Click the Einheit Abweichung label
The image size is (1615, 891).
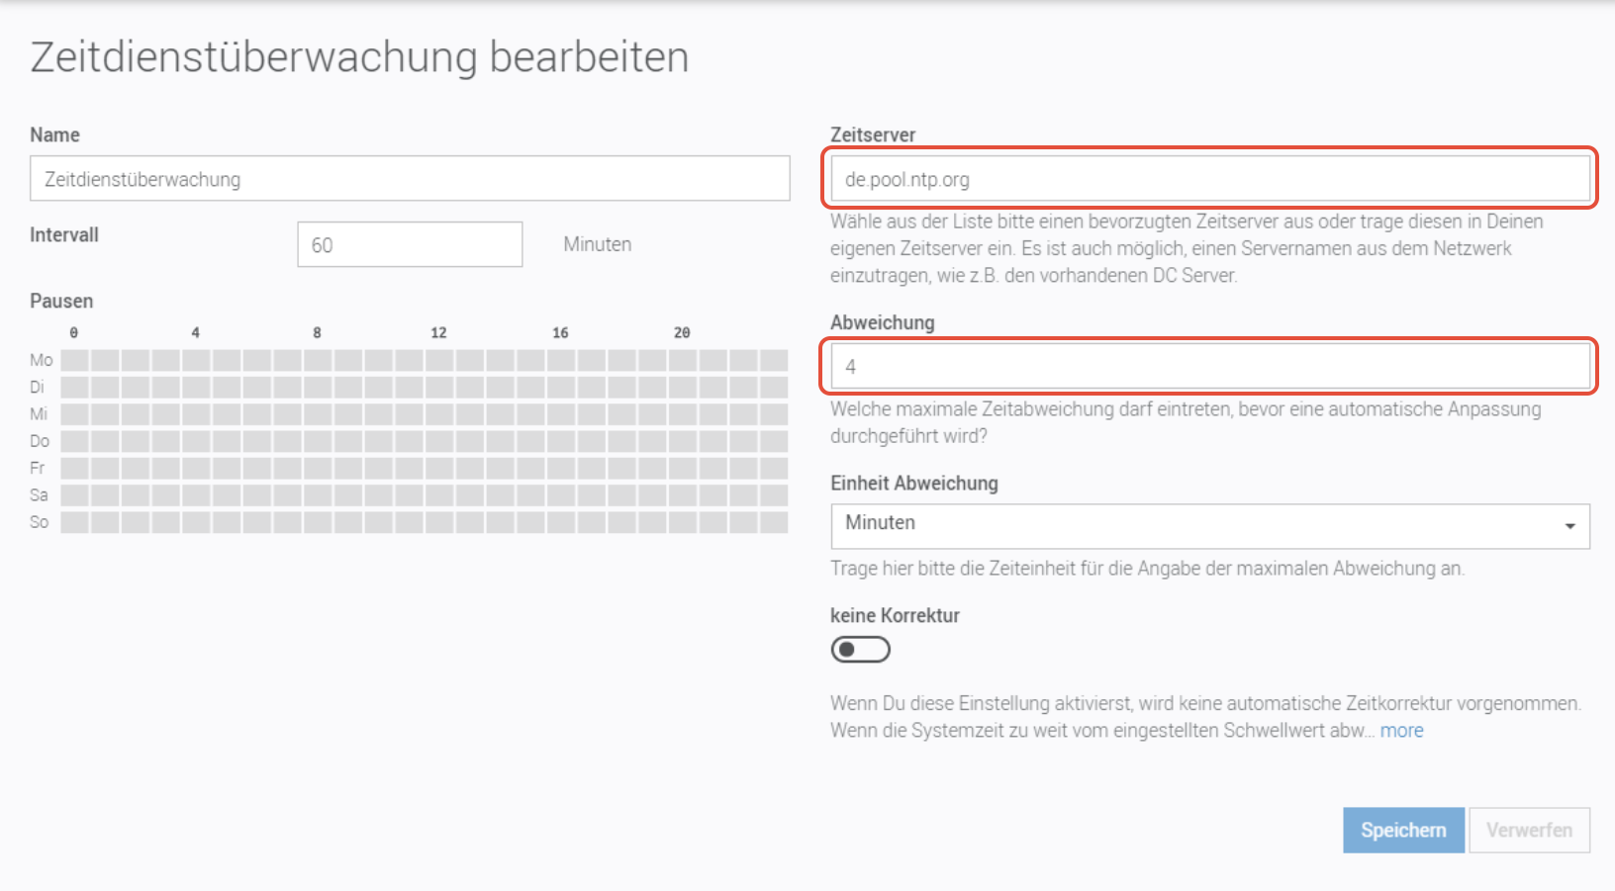point(914,484)
